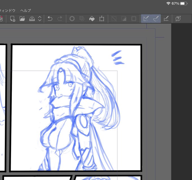Create a new canvas document
192x180 pixels.
[12, 19]
